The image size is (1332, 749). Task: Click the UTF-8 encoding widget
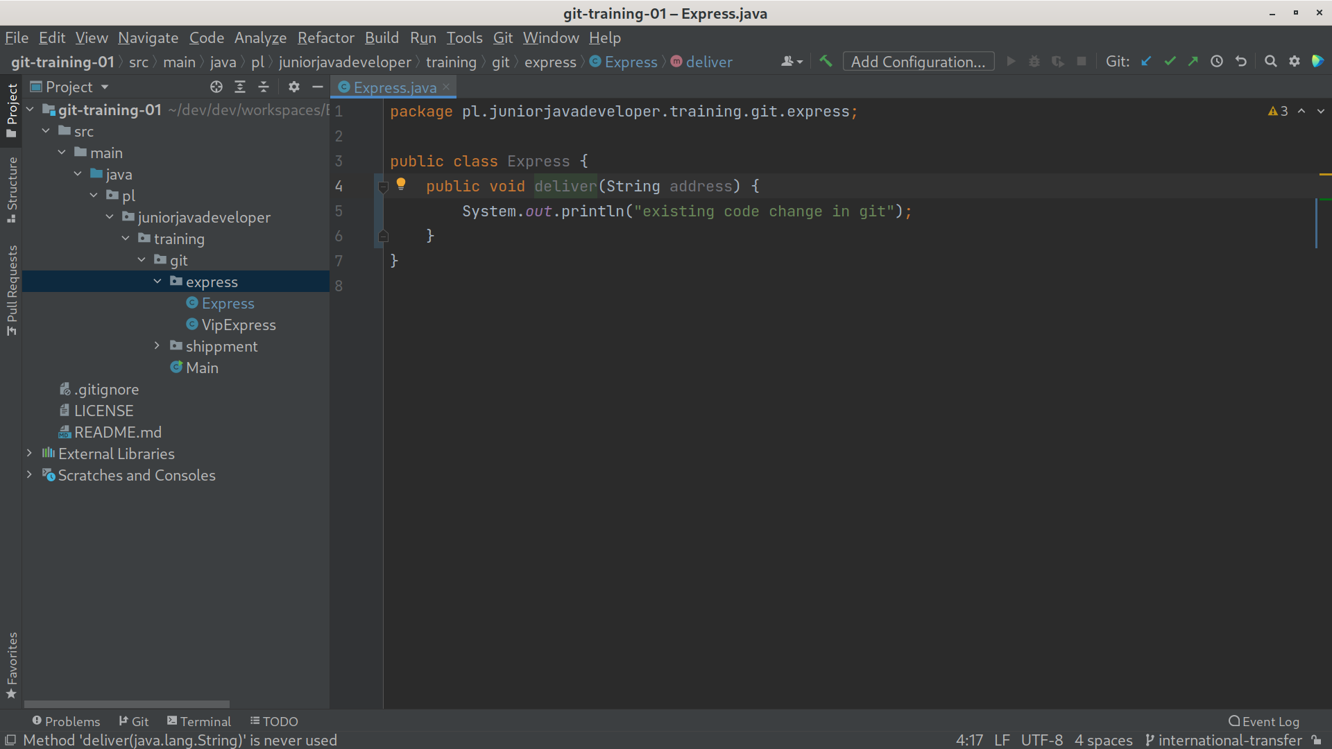1042,740
